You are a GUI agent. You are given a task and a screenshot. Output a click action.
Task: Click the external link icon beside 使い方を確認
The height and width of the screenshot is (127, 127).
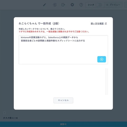pyautogui.click(x=106, y=24)
